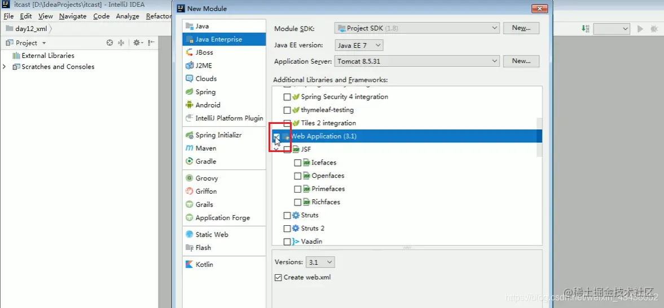This screenshot has height=308, width=664.
Task: Enable the JSF framework checkbox
Action: tap(287, 150)
